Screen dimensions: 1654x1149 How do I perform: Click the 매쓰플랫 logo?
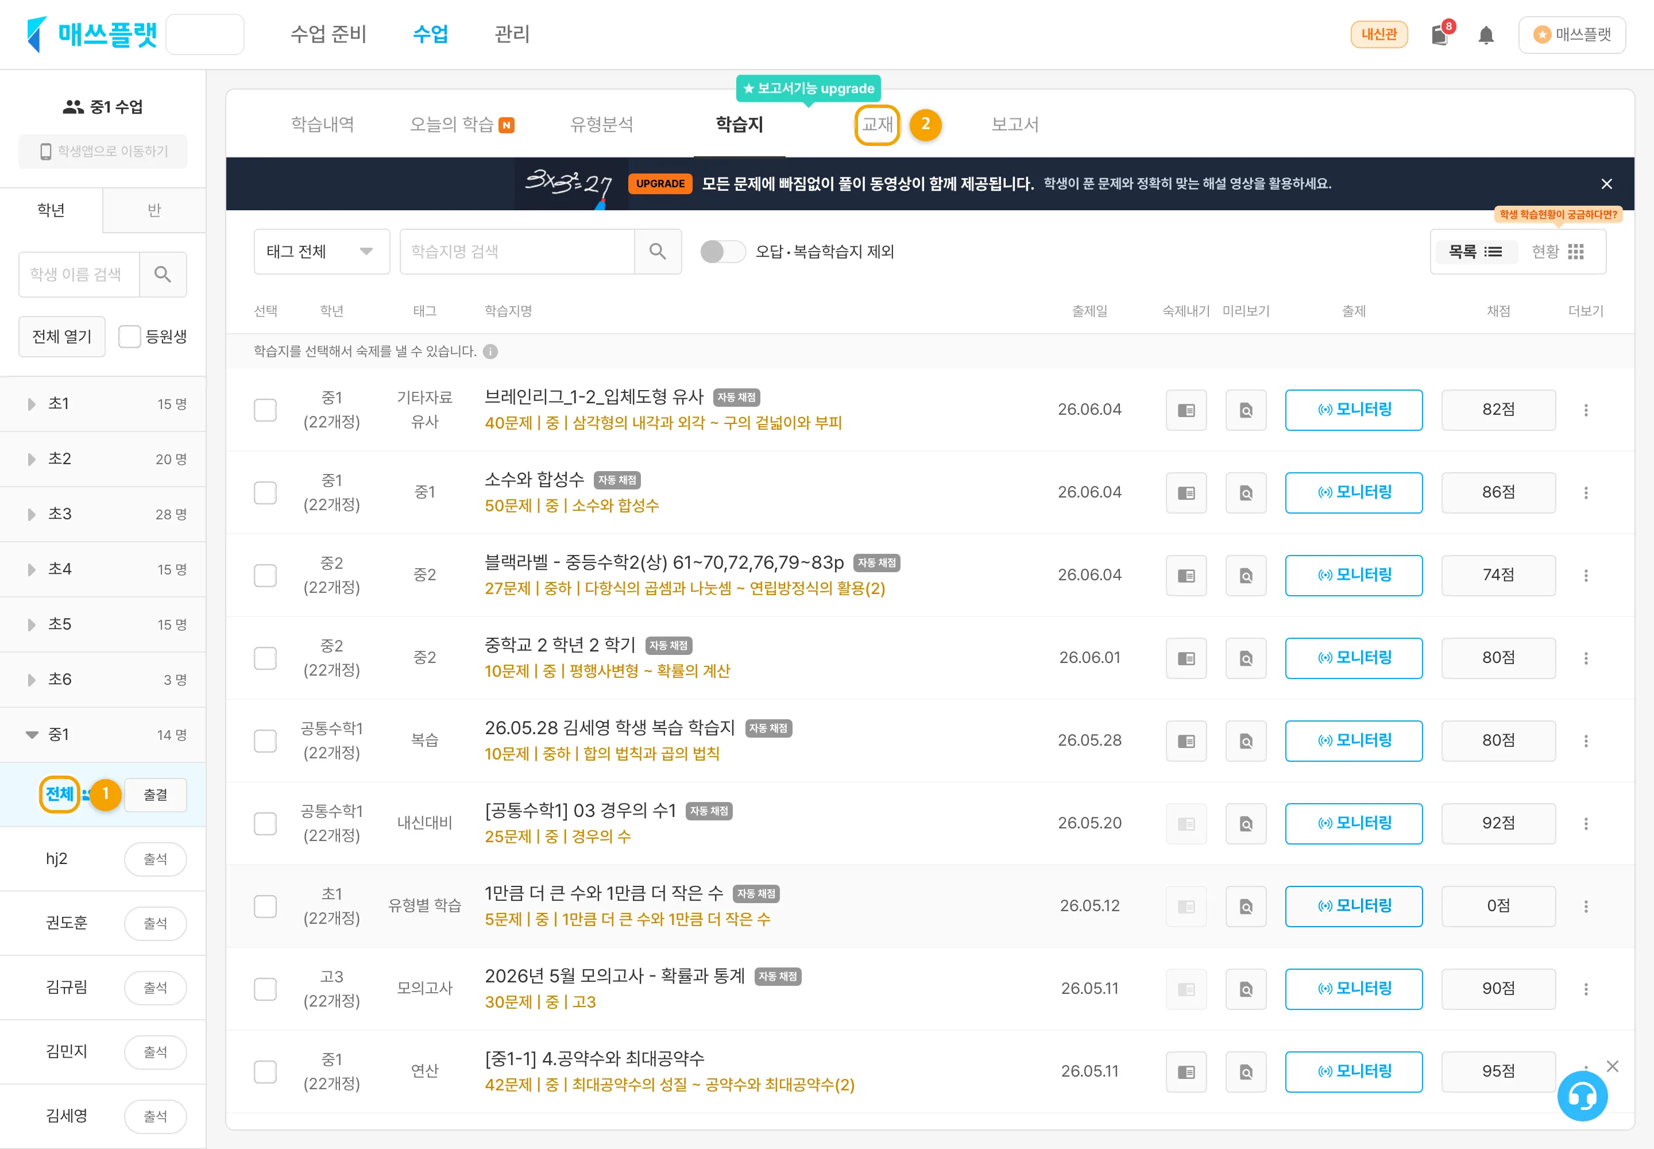91,34
